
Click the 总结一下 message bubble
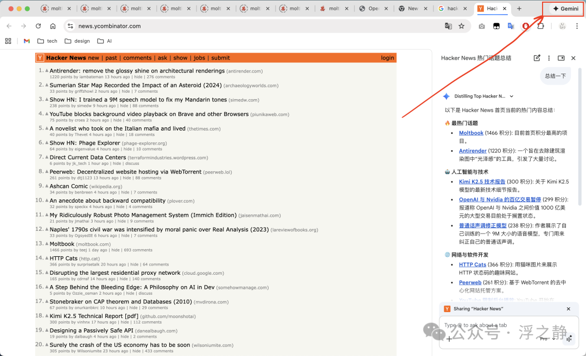(556, 76)
